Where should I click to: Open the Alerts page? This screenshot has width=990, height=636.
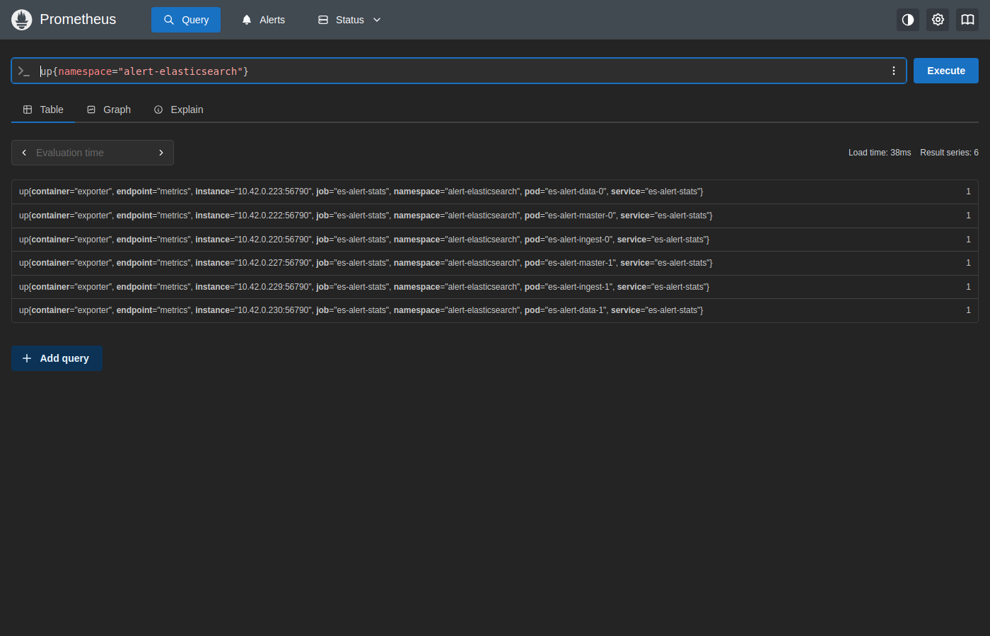263,20
